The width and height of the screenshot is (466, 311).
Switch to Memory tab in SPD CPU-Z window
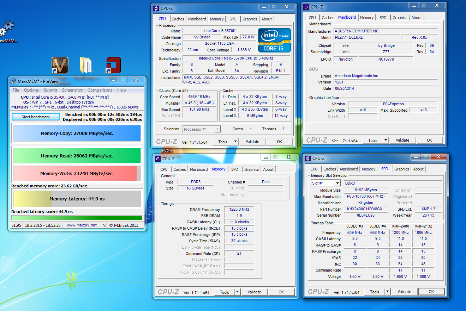(x=369, y=169)
